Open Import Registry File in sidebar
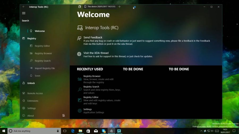The image size is (239, 134). pos(45,68)
